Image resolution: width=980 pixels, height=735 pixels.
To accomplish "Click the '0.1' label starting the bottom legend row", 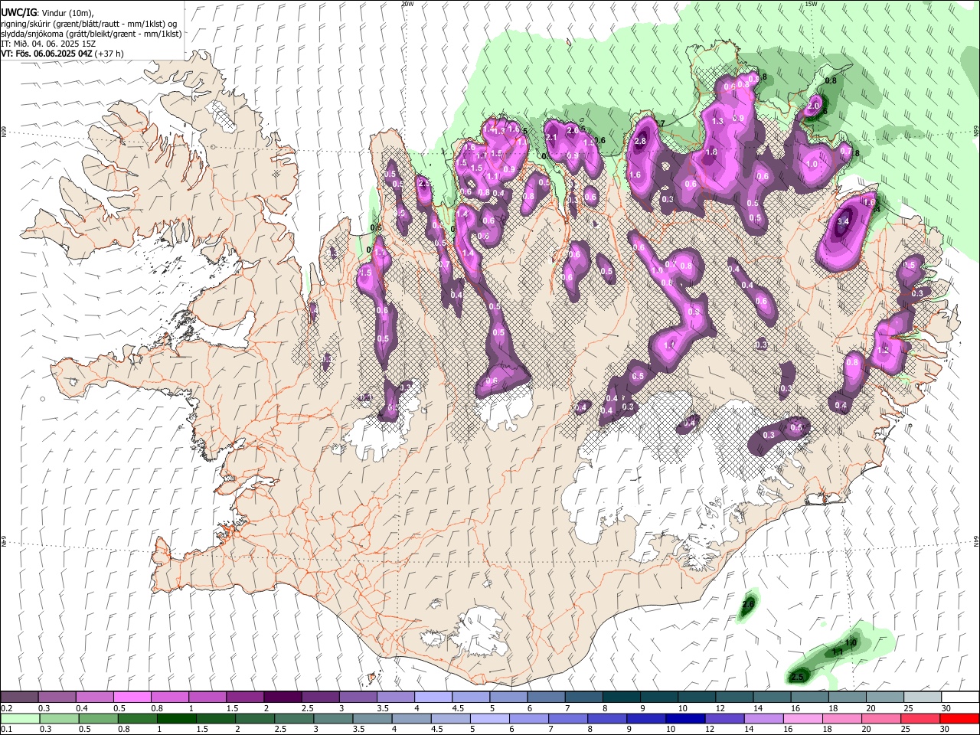I will point(7,729).
